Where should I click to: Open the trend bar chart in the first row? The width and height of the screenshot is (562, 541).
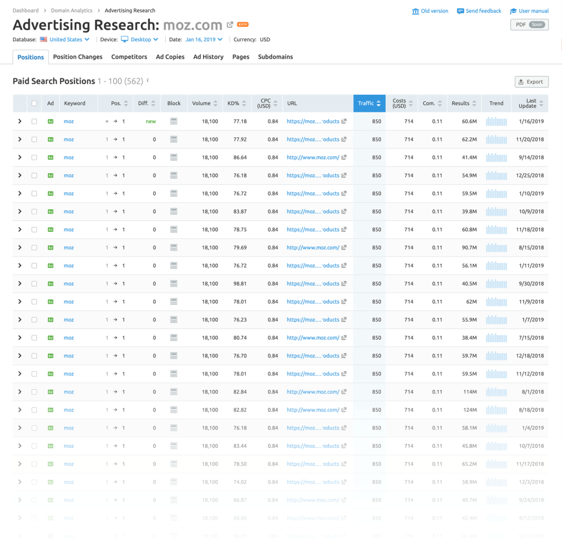496,121
